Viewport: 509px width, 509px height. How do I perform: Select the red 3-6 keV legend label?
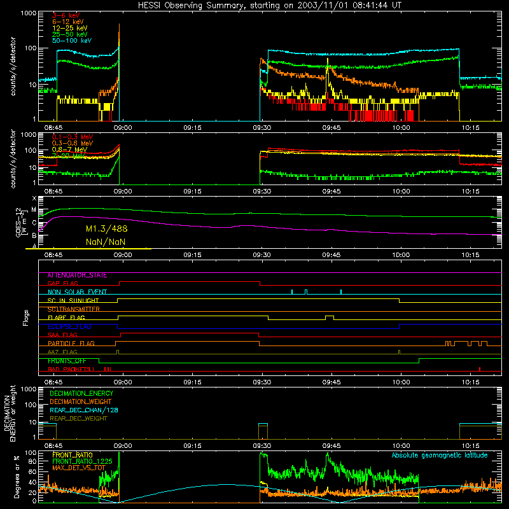pos(66,15)
